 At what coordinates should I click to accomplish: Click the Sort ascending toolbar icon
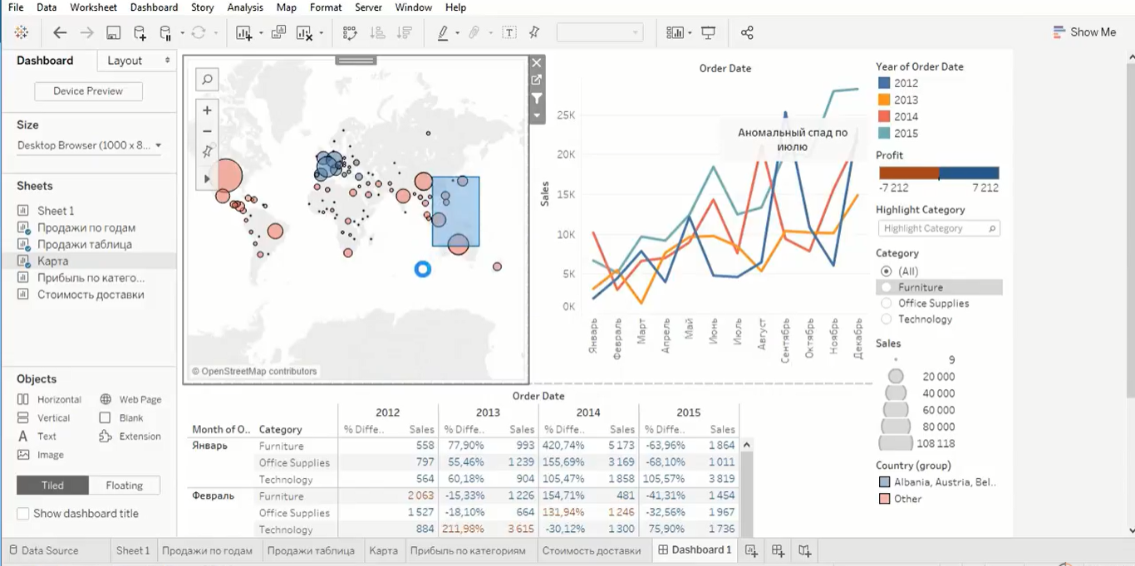click(x=377, y=33)
